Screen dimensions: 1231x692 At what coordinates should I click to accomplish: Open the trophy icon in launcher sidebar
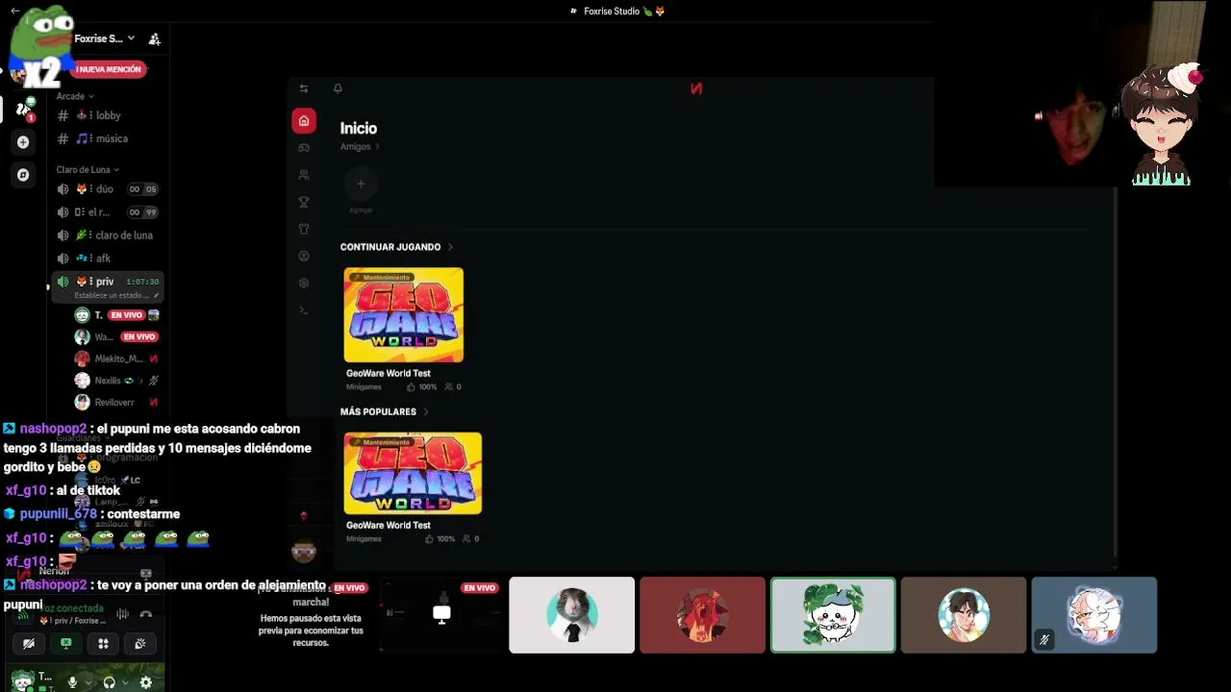coord(304,202)
